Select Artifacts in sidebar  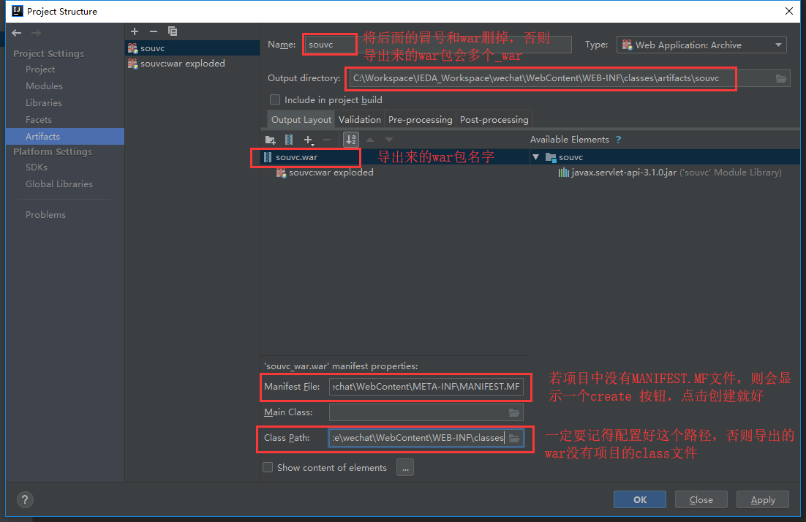[x=65, y=136]
